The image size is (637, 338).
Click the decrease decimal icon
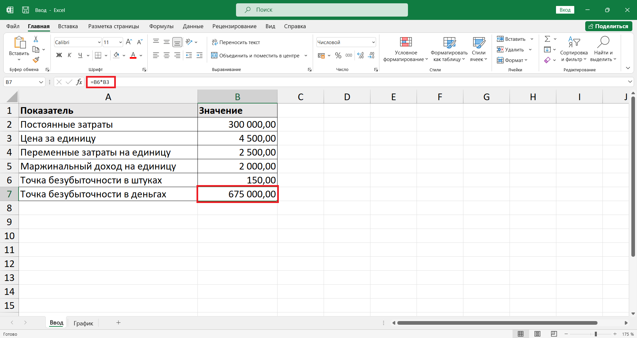pos(371,55)
